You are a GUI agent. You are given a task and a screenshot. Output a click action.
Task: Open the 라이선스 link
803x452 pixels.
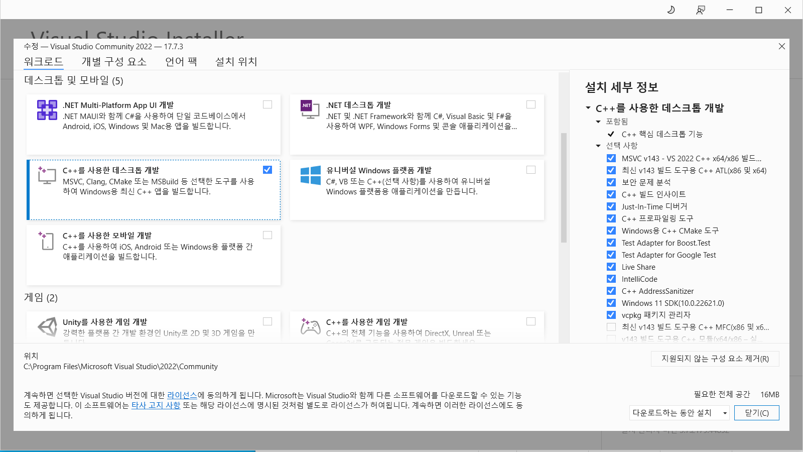click(182, 395)
